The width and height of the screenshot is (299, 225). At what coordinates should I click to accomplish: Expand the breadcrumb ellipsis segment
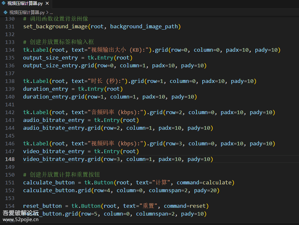51,13
